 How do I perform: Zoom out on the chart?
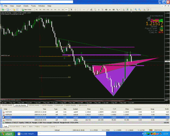click(x=140, y=10)
